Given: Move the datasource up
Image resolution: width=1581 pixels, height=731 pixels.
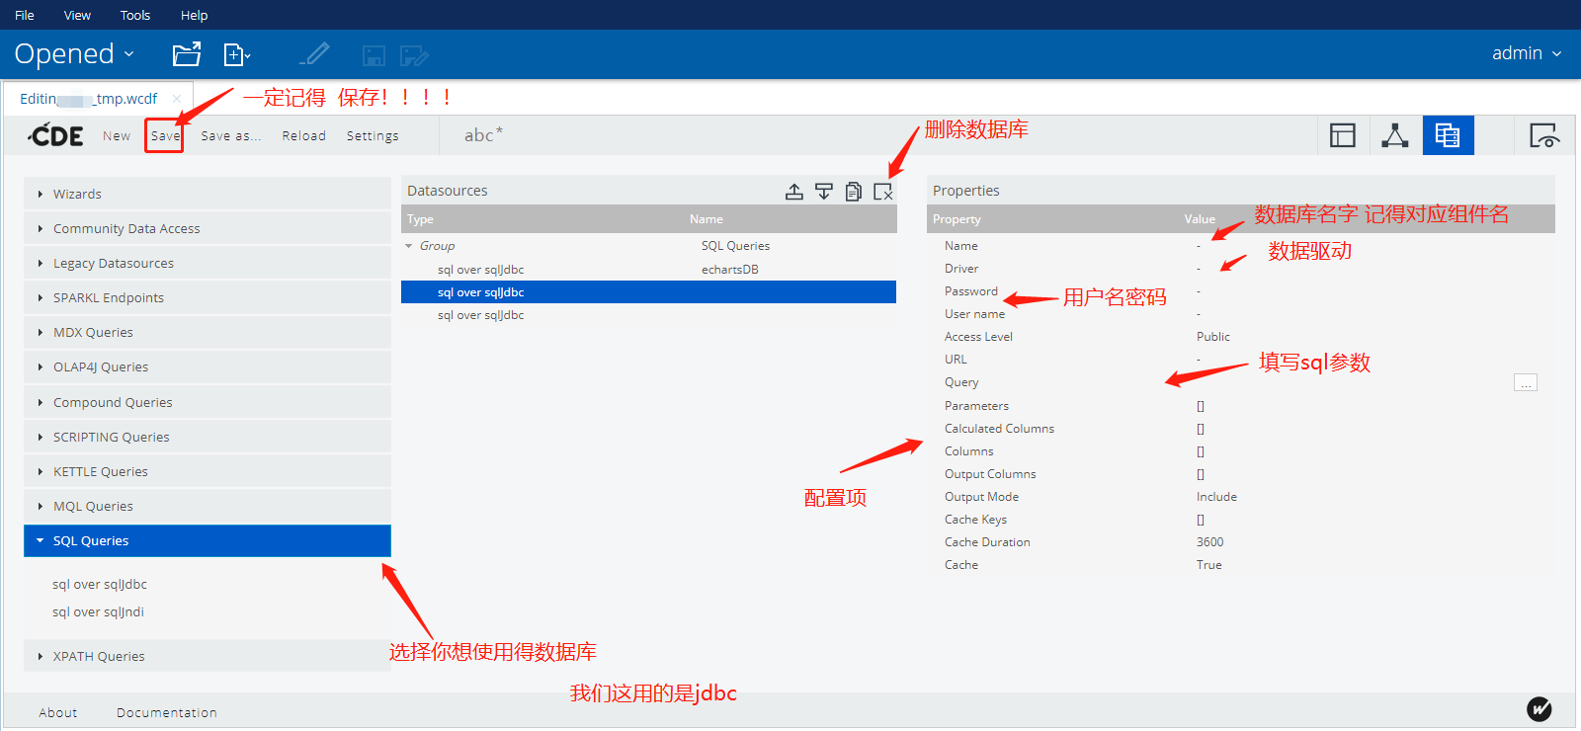Looking at the screenshot, I should point(793,192).
